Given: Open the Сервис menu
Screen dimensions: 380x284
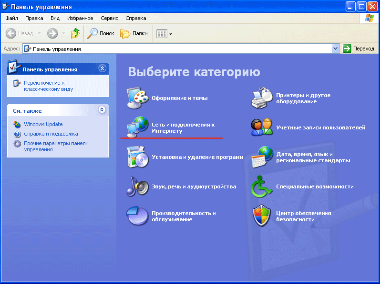Looking at the screenshot, I should [x=109, y=18].
